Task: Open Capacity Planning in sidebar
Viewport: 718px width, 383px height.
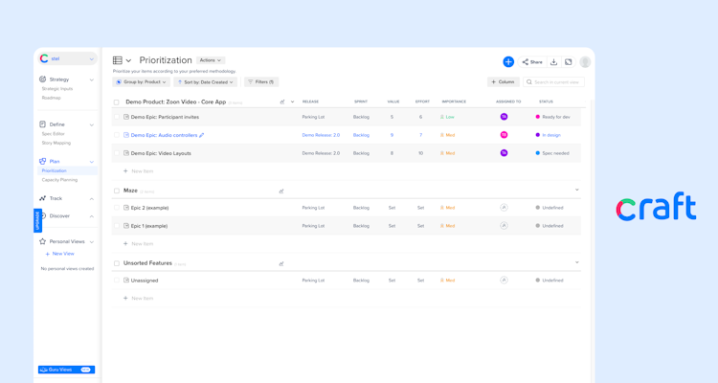Action: coord(59,180)
